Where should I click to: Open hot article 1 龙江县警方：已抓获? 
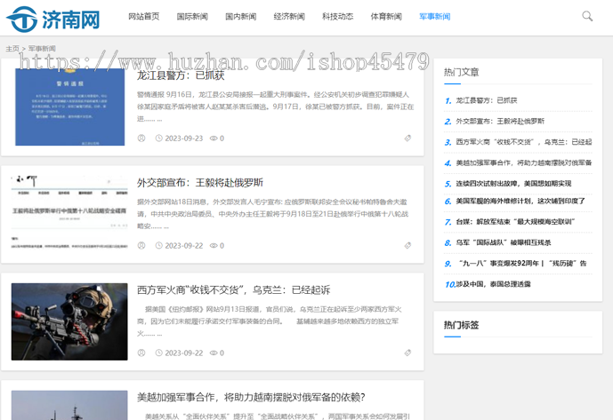pos(487,100)
